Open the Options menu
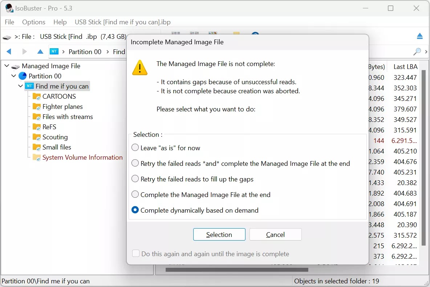The width and height of the screenshot is (430, 287). [33, 22]
